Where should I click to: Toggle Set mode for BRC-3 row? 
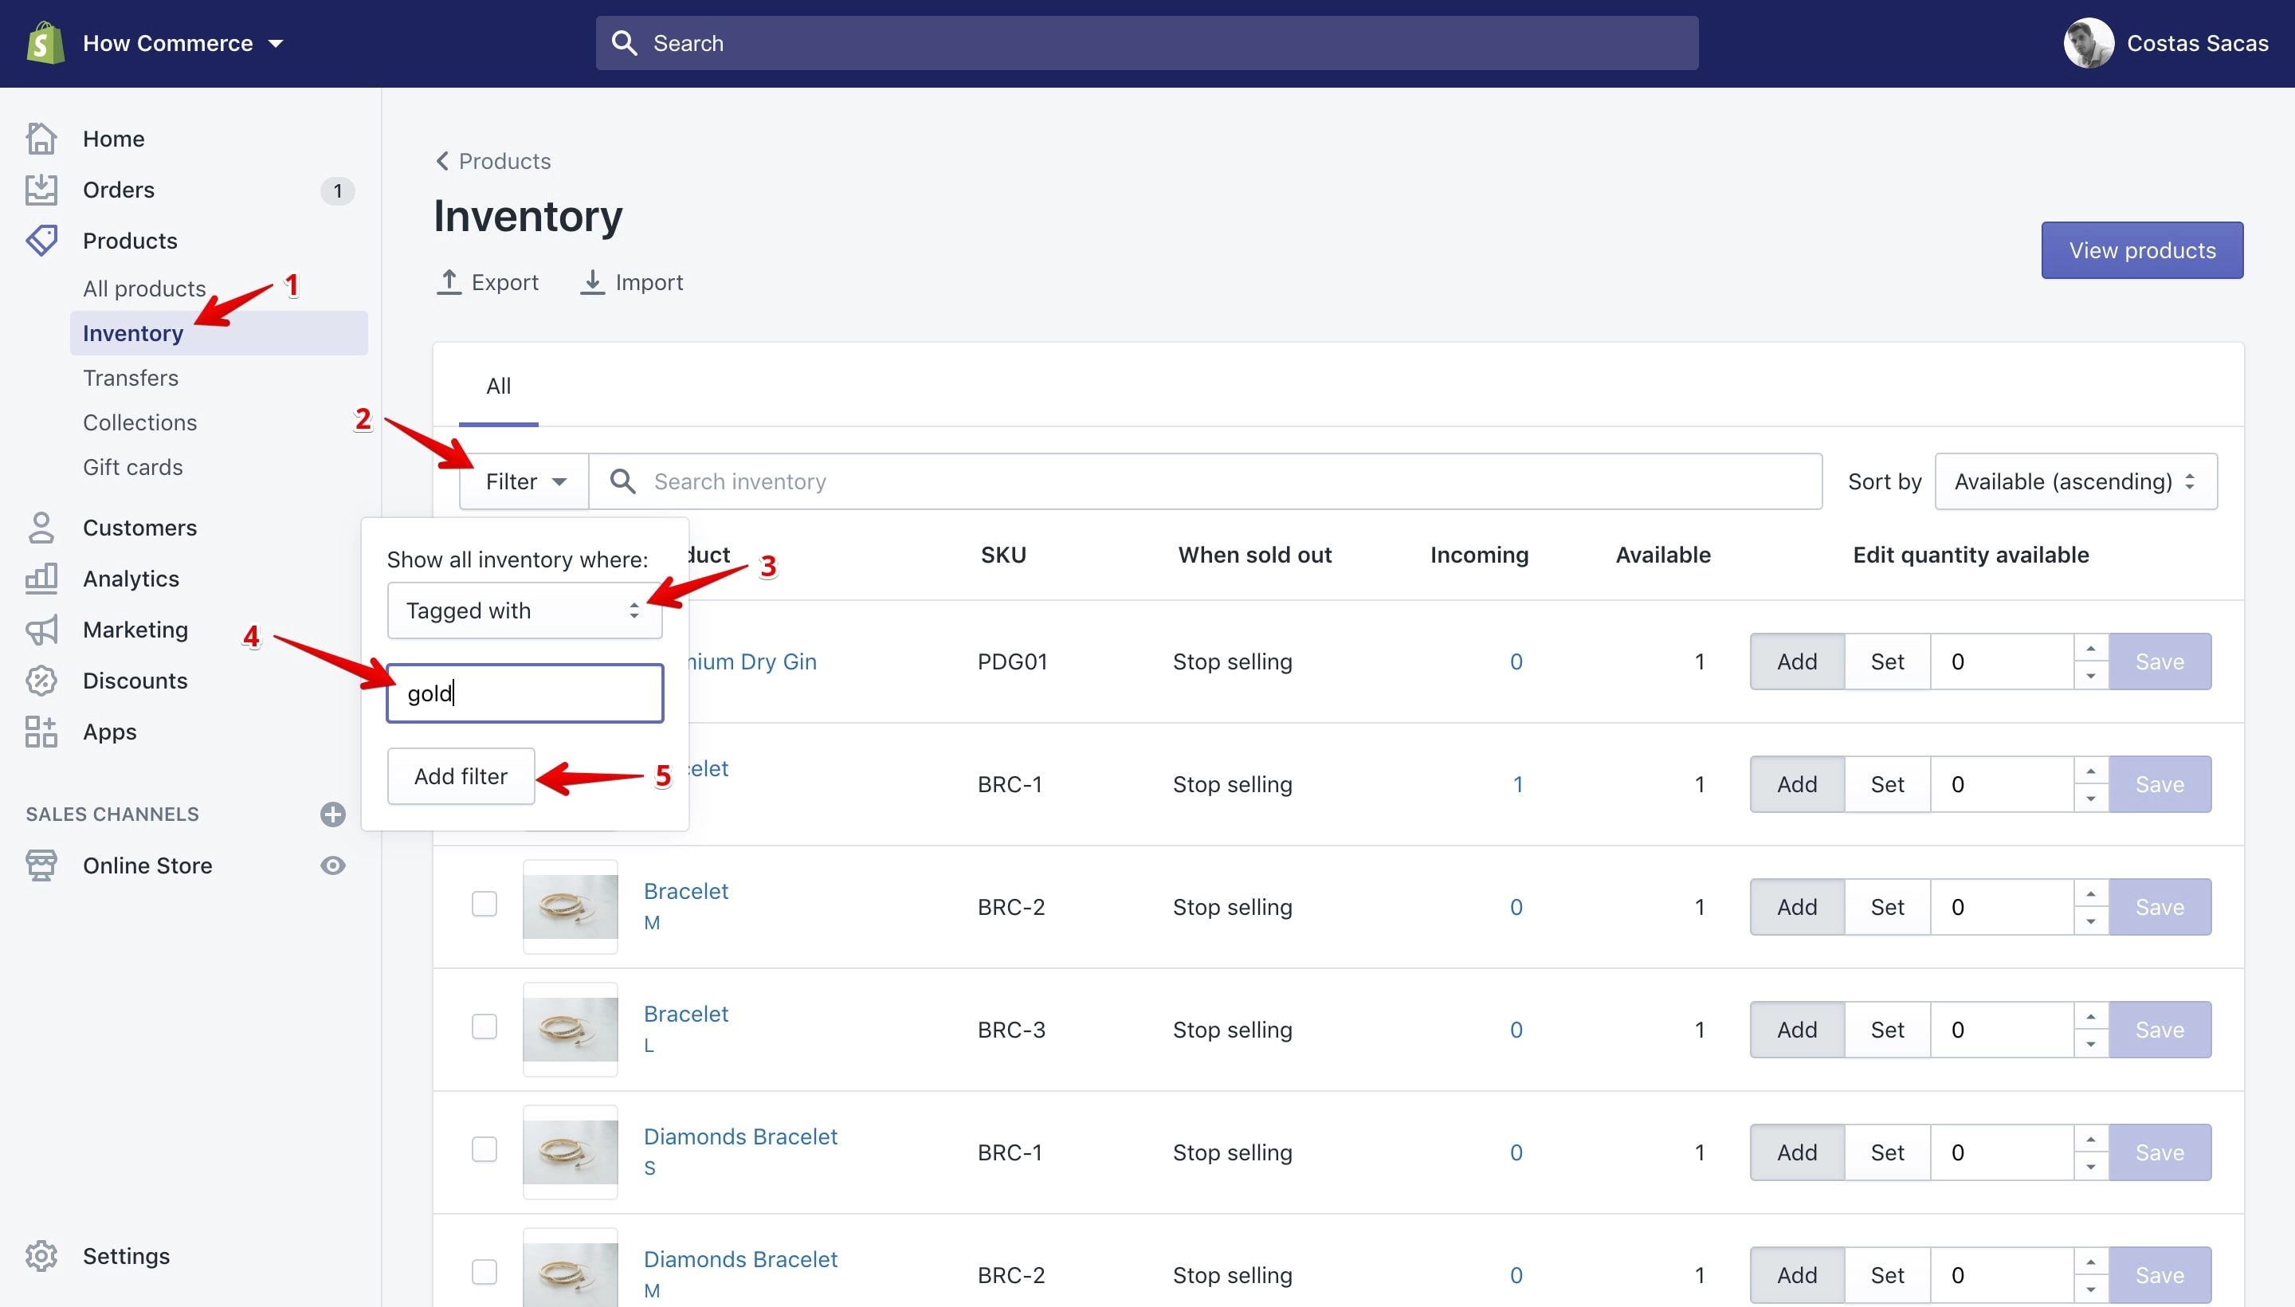[1888, 1030]
